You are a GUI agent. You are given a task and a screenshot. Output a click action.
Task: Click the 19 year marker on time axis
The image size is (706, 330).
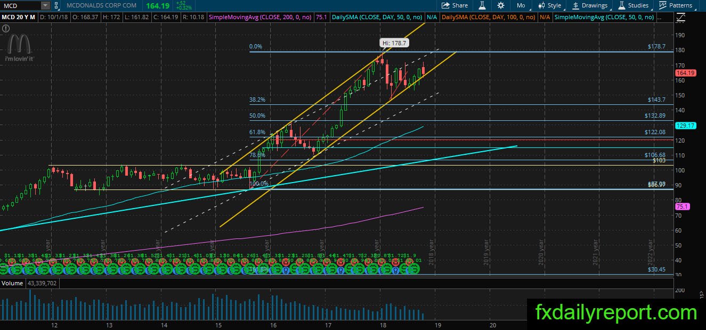[x=437, y=325]
